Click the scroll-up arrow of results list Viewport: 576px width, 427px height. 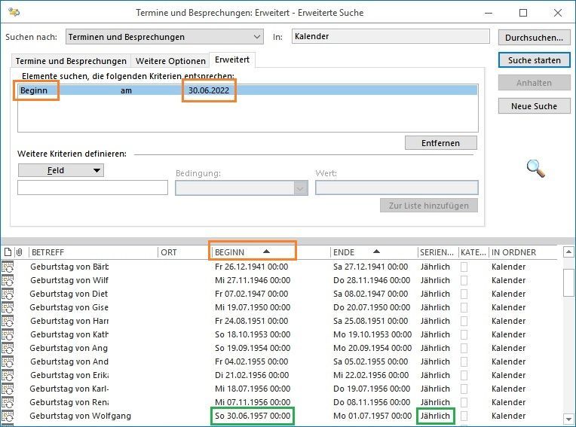[x=568, y=252]
